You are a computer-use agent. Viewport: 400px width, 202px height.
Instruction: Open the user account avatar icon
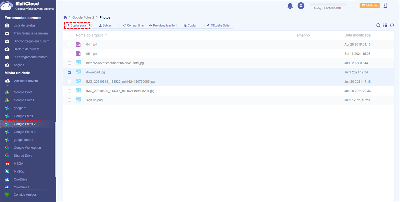tap(301, 6)
